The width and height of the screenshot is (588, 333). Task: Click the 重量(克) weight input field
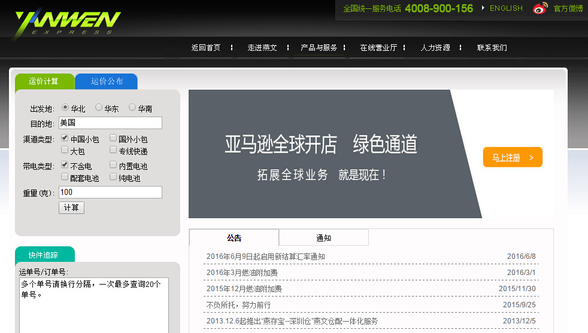[x=110, y=192]
